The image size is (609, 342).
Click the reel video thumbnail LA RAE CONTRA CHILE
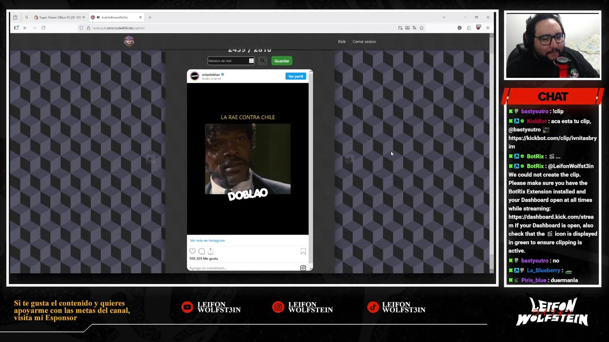pos(247,159)
